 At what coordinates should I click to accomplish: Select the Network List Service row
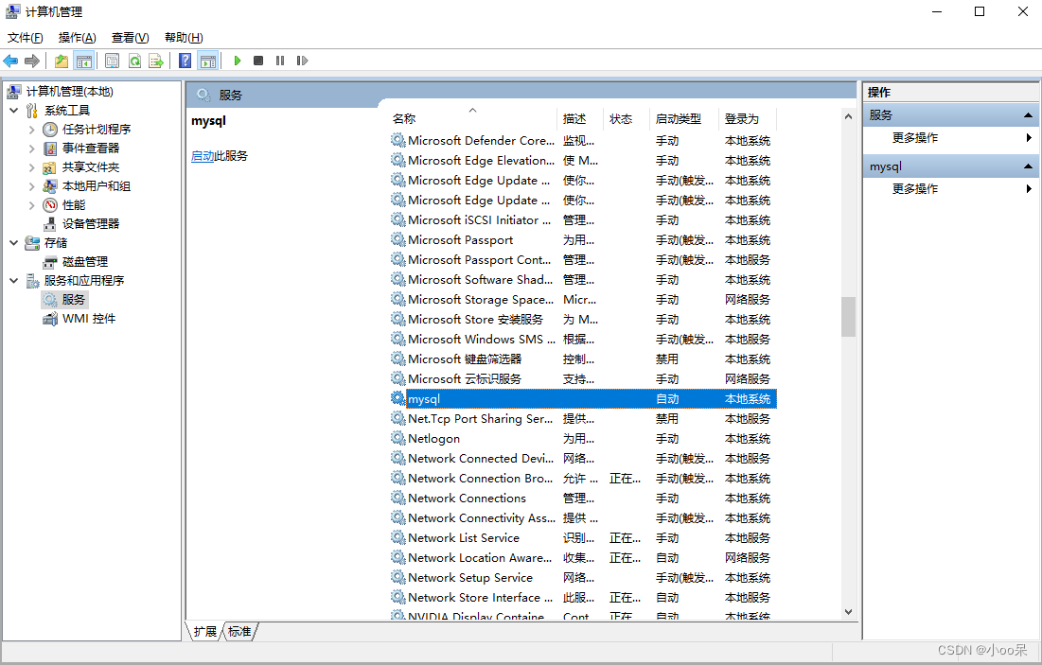pyautogui.click(x=583, y=538)
